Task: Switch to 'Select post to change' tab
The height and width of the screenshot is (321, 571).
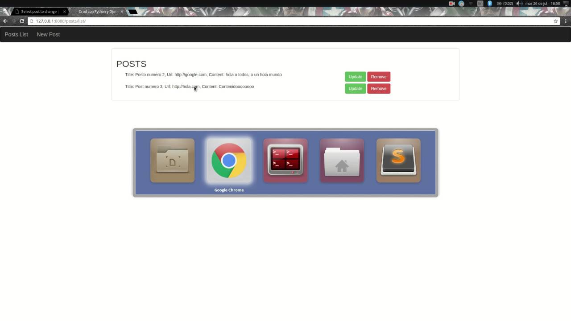Action: tap(39, 12)
